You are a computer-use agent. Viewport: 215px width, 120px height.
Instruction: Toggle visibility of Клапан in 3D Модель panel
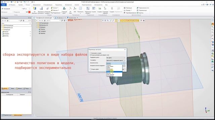click(30, 32)
